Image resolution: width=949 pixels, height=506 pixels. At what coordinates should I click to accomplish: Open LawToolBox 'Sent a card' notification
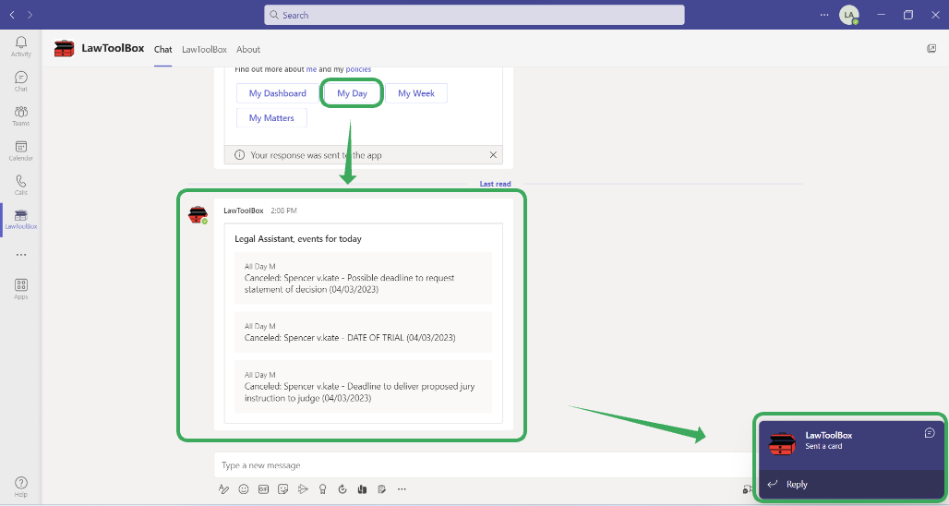tap(849, 445)
